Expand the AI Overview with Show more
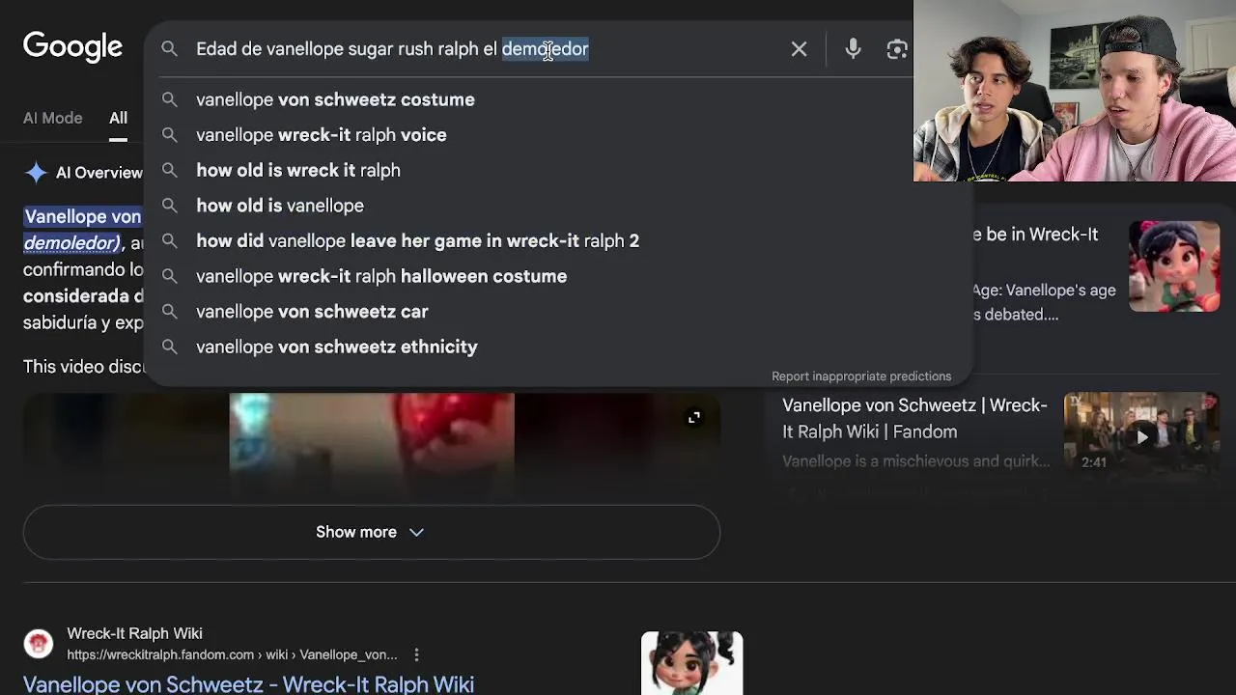This screenshot has width=1236, height=695. [x=371, y=532]
